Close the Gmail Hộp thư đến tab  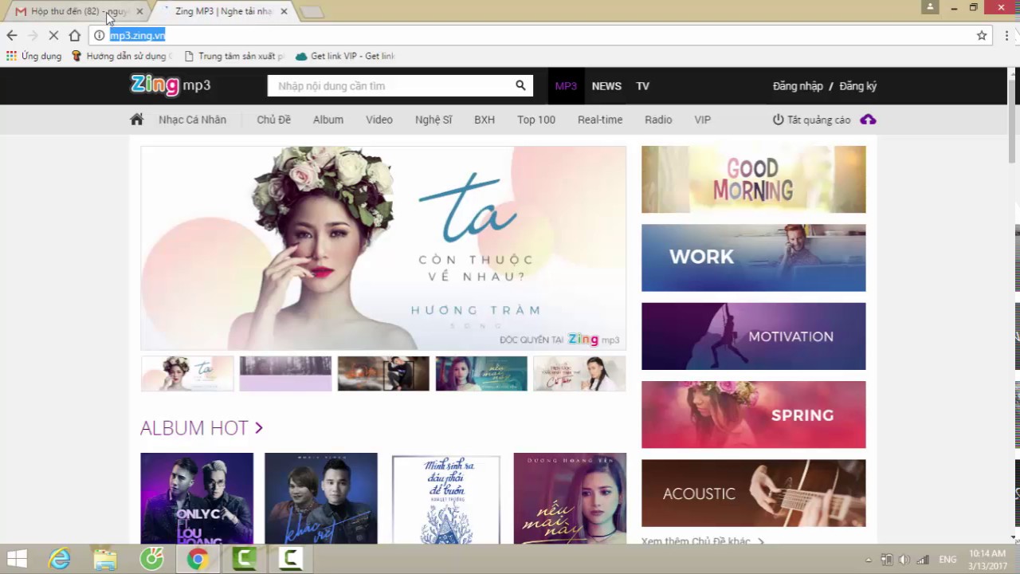pyautogui.click(x=140, y=11)
